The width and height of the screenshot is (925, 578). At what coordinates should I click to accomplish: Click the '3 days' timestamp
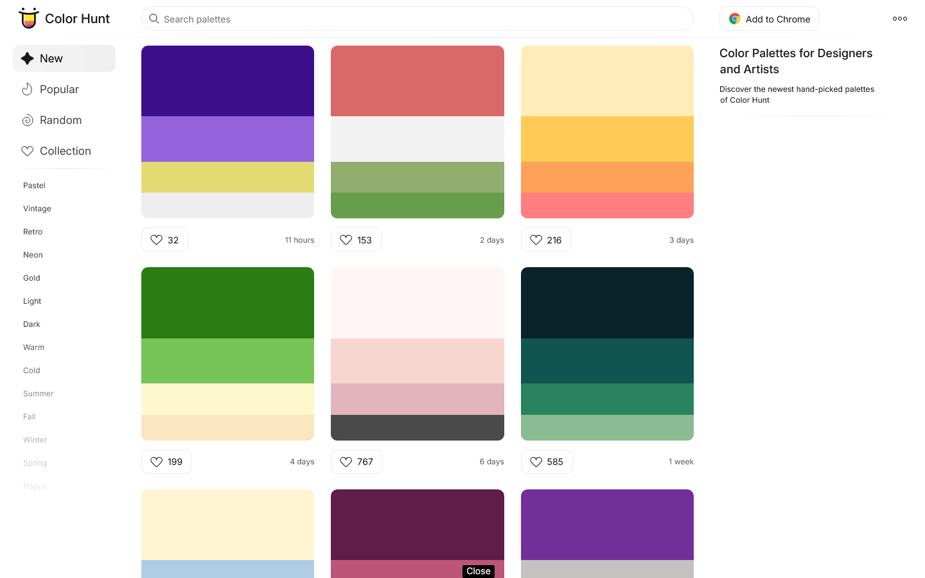click(682, 240)
